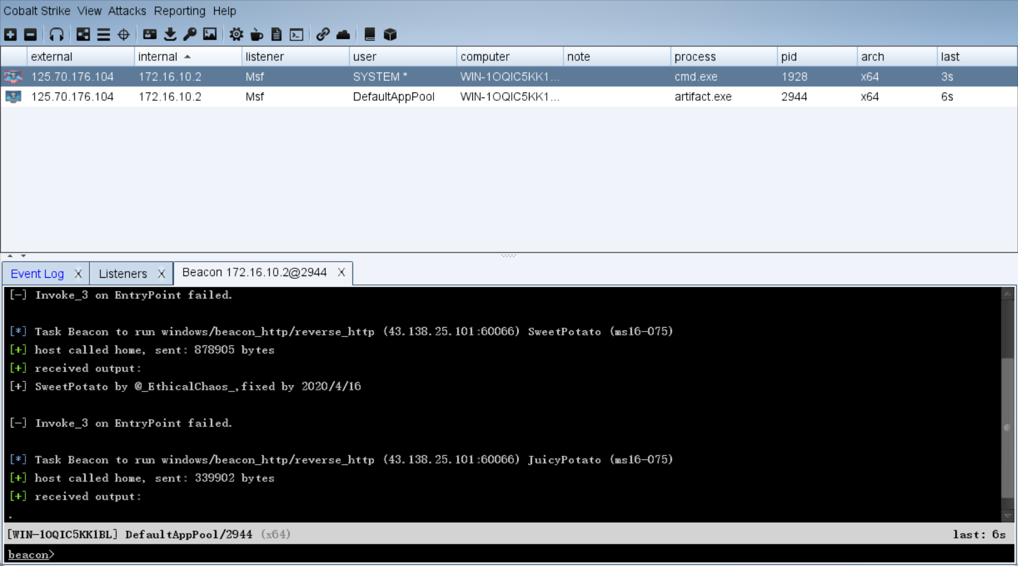Click 'sent: 878905 bytes' console line

tap(142, 350)
